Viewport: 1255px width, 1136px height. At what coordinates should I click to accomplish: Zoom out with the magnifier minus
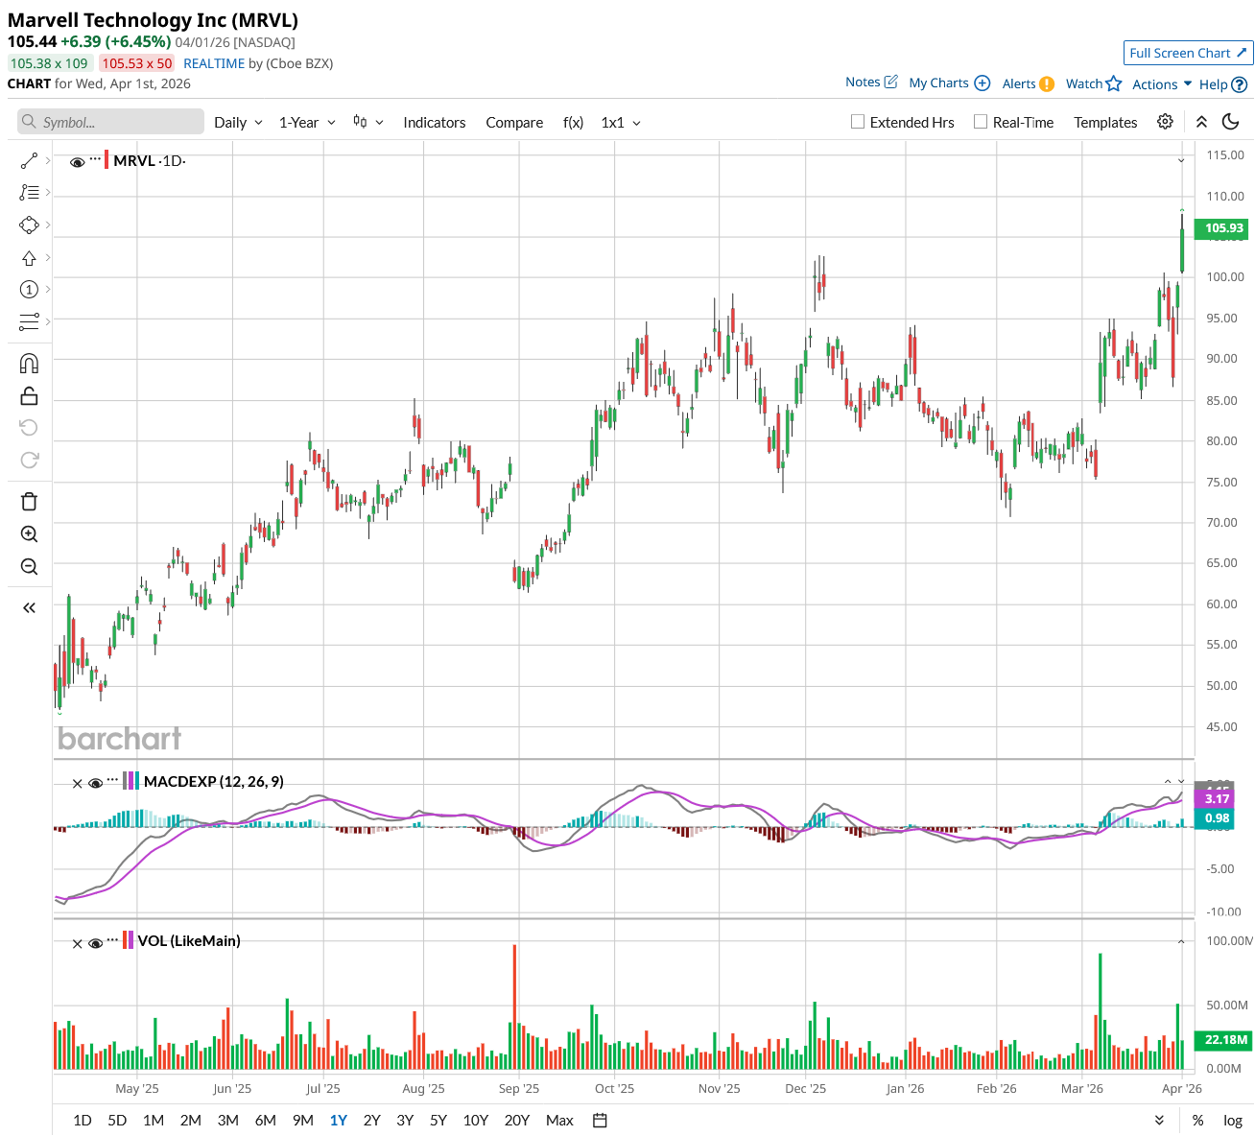[29, 566]
